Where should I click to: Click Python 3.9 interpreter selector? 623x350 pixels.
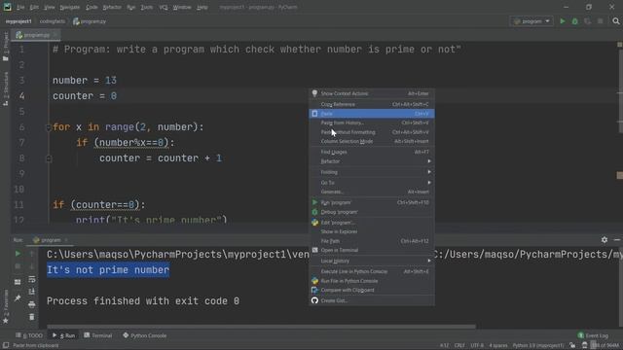[538, 345]
